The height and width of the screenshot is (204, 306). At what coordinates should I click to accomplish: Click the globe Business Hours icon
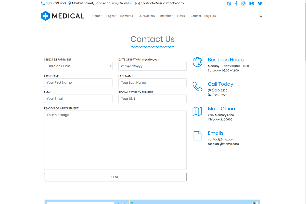click(x=197, y=62)
